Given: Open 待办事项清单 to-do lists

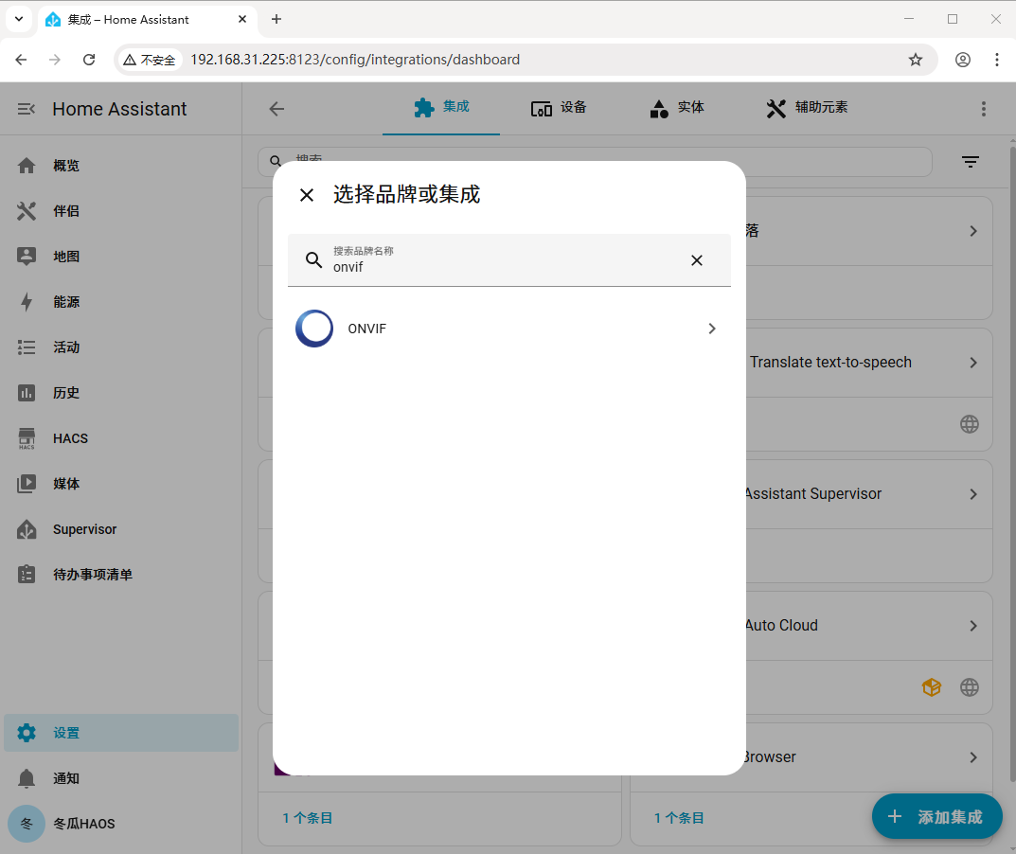Looking at the screenshot, I should tap(121, 575).
